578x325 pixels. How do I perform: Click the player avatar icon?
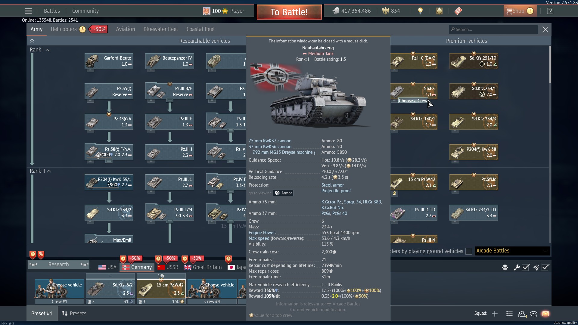coord(207,11)
